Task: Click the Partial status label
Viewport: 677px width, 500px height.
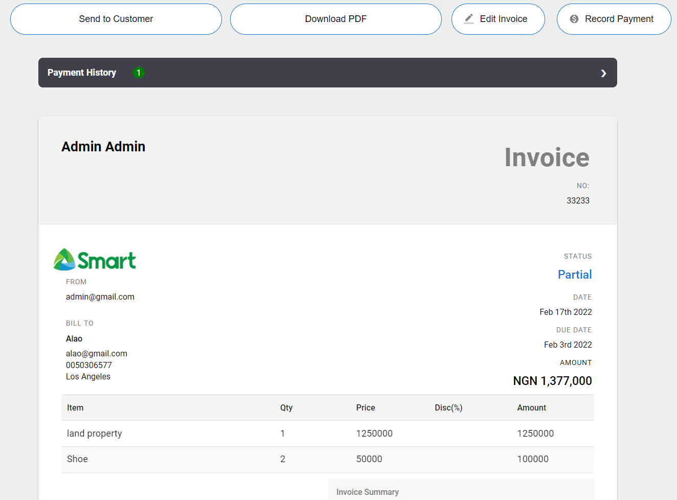Action: point(574,275)
